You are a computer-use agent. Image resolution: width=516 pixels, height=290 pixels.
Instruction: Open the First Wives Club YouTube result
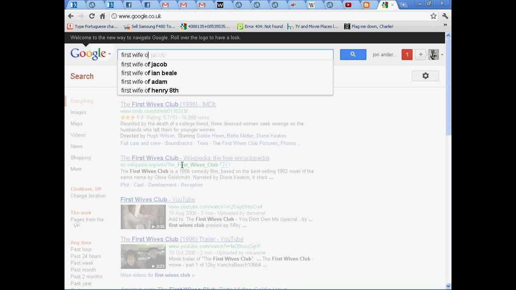158,199
